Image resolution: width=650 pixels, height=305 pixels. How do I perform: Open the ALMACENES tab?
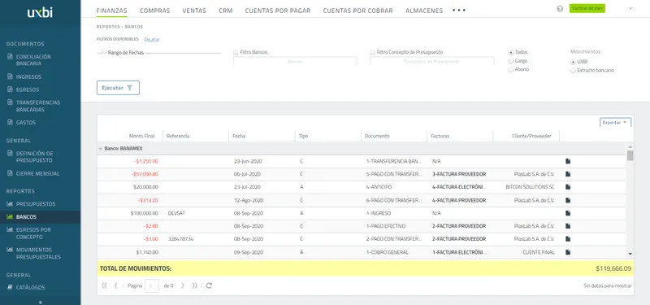pos(424,11)
